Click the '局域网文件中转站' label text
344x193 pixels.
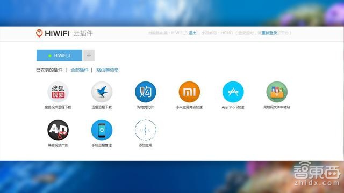tap(277, 107)
